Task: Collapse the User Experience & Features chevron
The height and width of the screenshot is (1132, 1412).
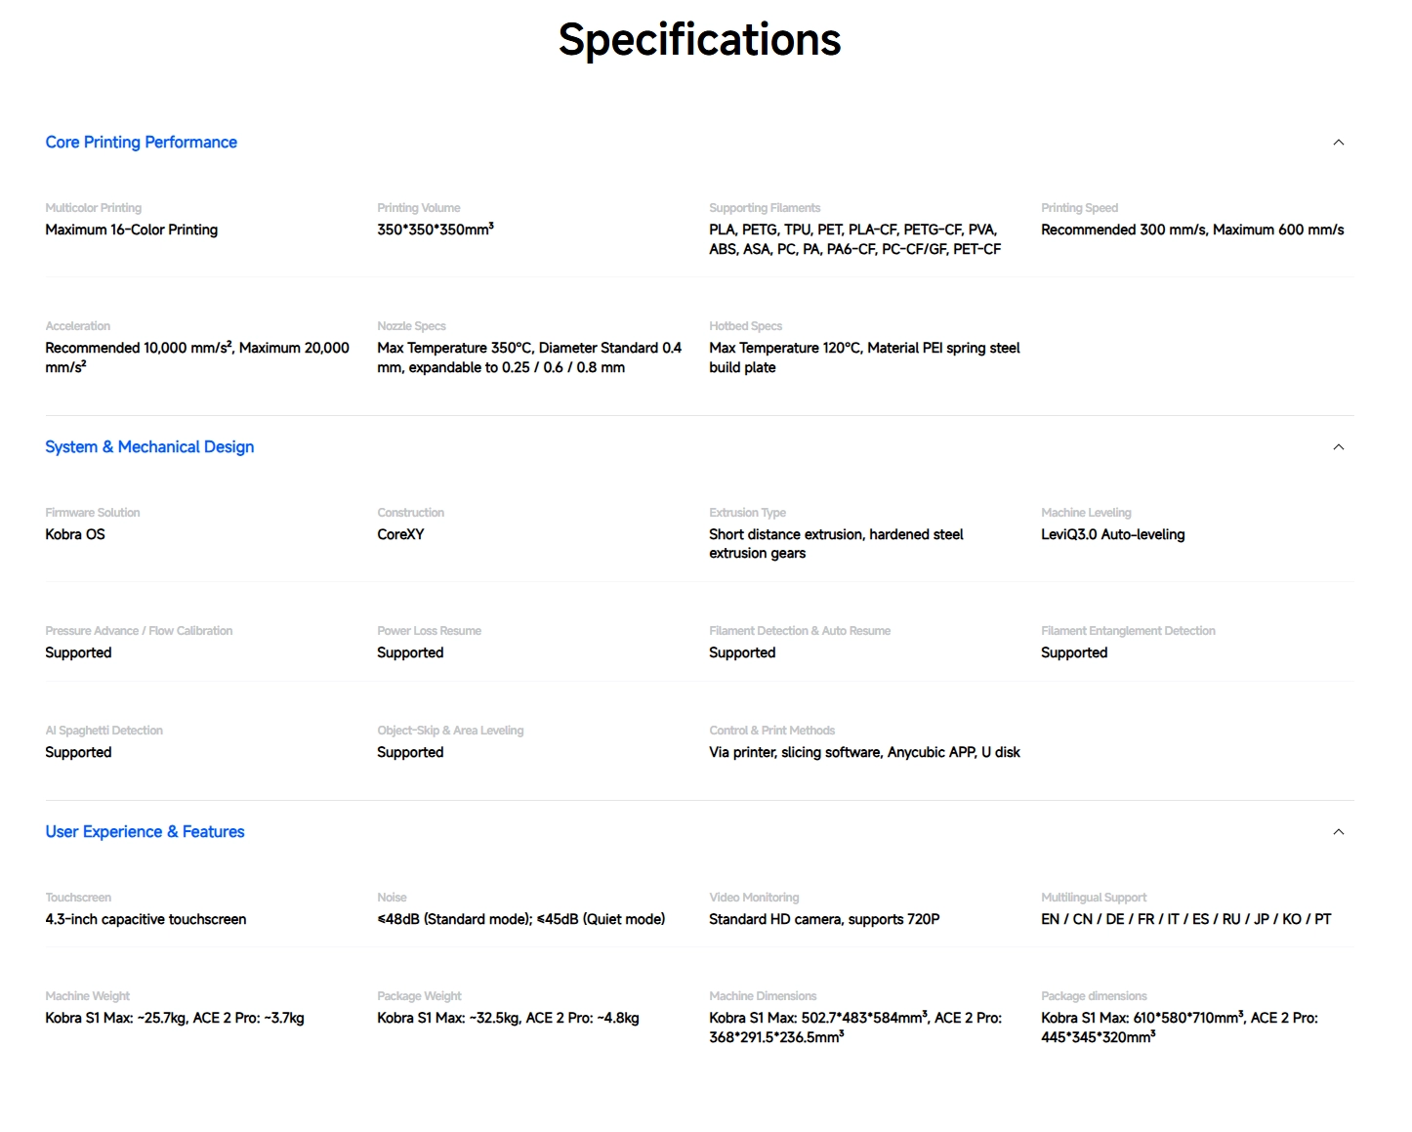Action: (1338, 832)
